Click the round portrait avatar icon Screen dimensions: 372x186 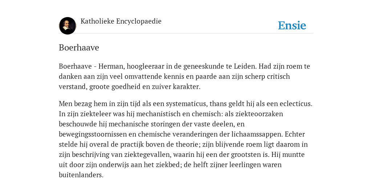pyautogui.click(x=68, y=26)
